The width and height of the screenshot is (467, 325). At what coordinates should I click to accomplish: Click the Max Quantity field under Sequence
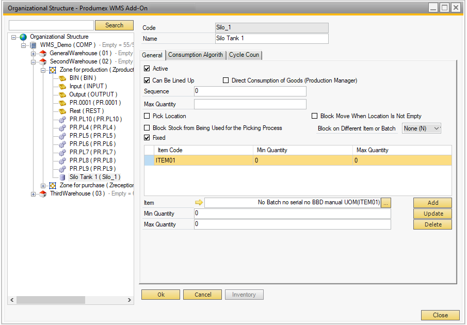pyautogui.click(x=250, y=104)
